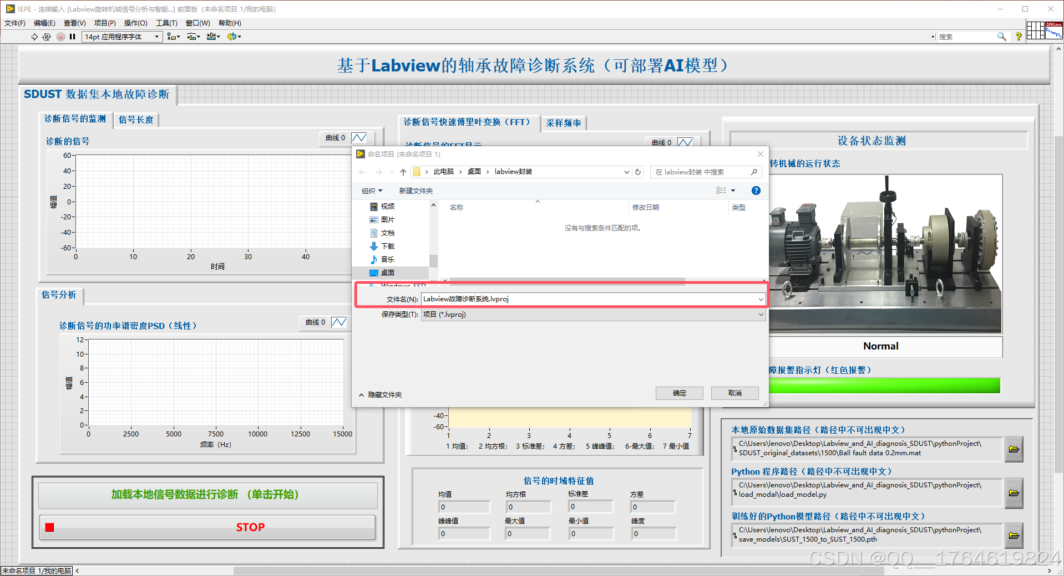Click the 曲线 0 plot legend icon of FFT graph
The width and height of the screenshot is (1064, 576).
(685, 142)
